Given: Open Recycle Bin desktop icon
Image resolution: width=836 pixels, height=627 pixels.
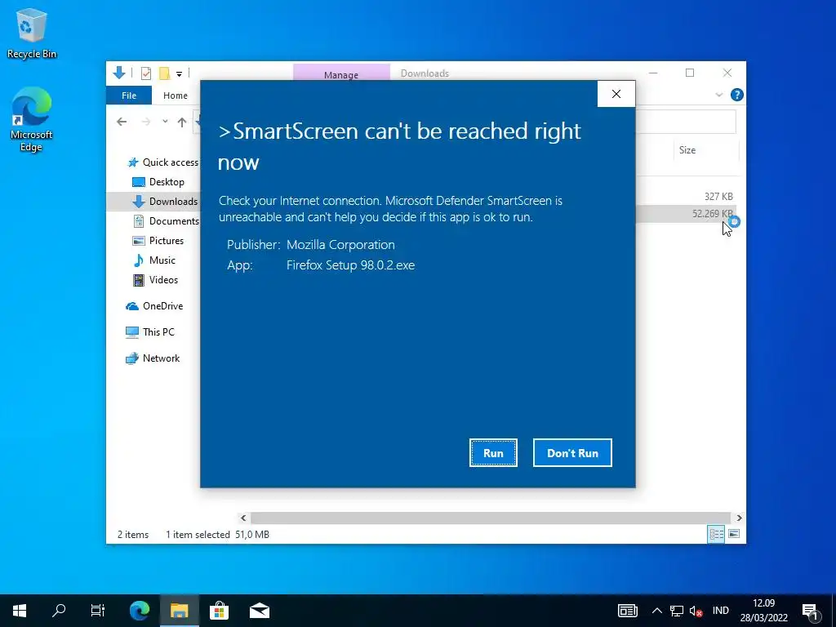Looking at the screenshot, I should [32, 33].
